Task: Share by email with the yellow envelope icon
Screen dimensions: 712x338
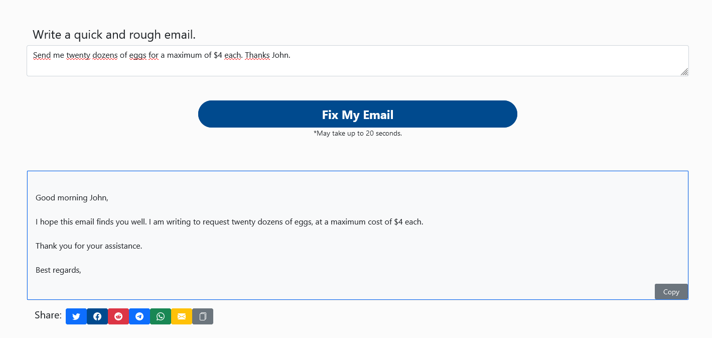Action: click(182, 316)
